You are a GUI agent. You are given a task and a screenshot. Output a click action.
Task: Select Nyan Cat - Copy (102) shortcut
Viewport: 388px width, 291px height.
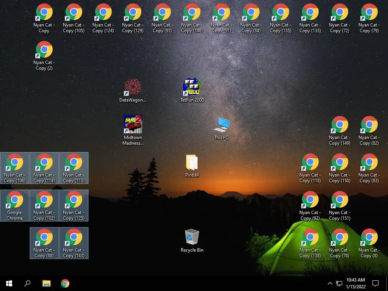click(x=44, y=206)
